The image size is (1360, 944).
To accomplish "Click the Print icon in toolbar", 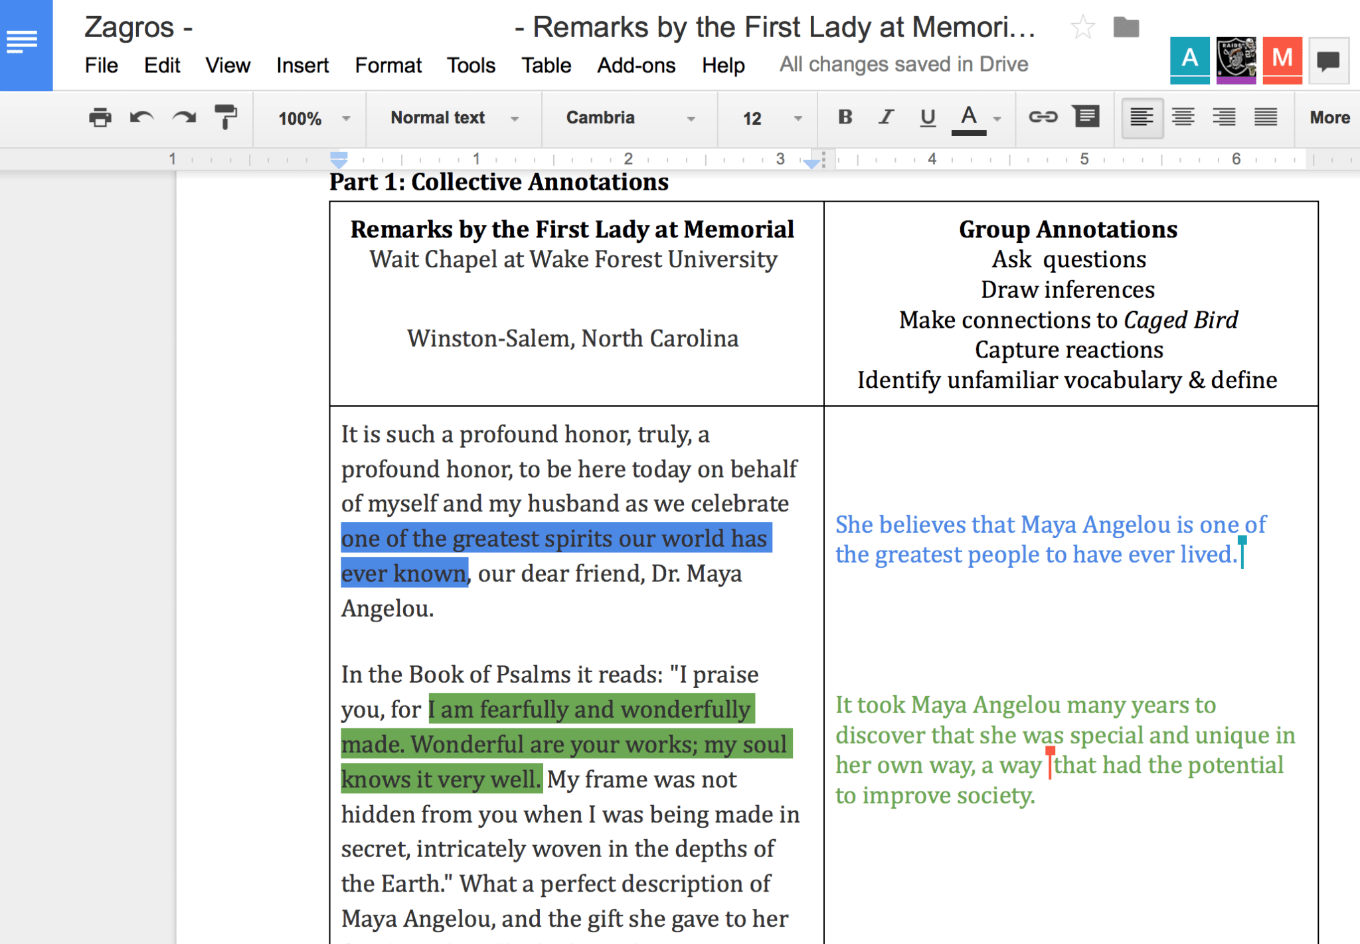I will pyautogui.click(x=100, y=117).
